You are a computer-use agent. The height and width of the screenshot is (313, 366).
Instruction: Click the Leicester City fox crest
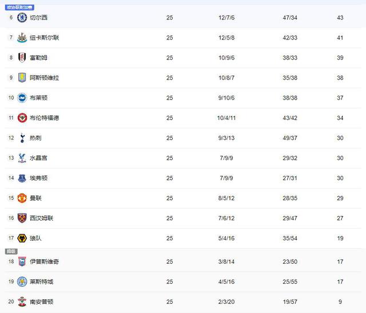click(x=22, y=281)
